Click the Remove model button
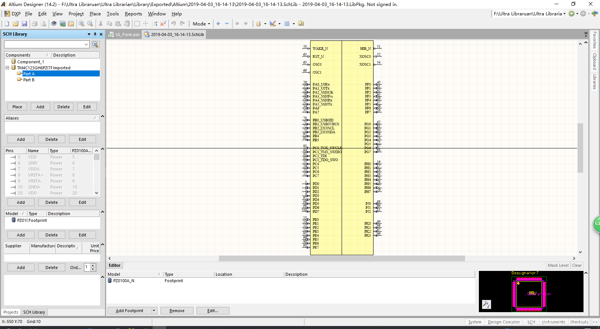This screenshot has width=600, height=329. tap(177, 311)
